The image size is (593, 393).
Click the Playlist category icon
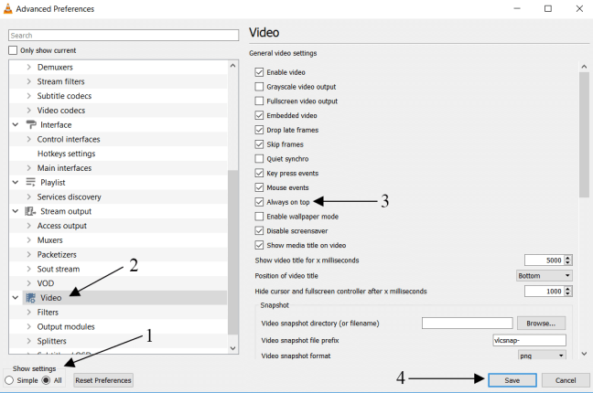coord(32,183)
